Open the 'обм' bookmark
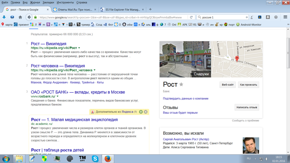 (128, 25)
